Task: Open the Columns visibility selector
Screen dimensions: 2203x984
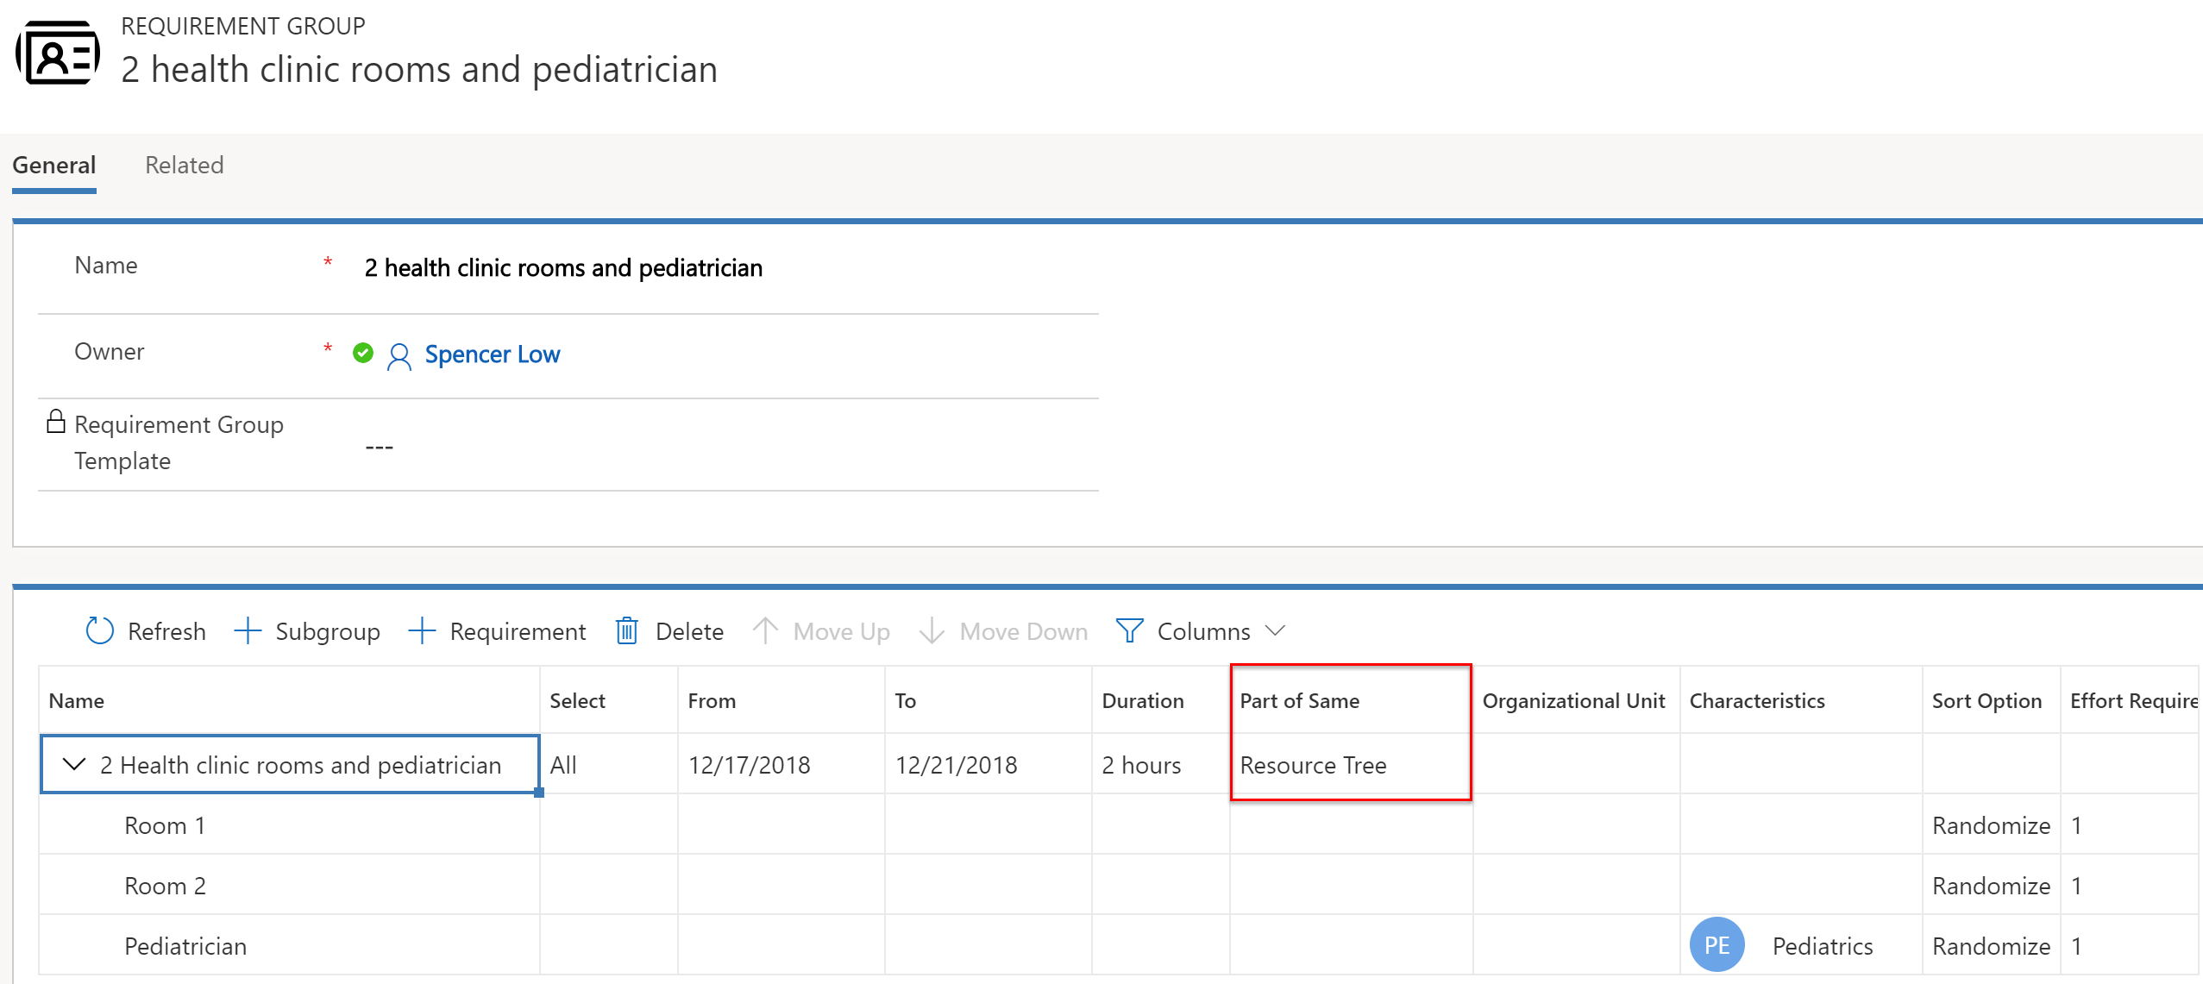Action: tap(1202, 630)
